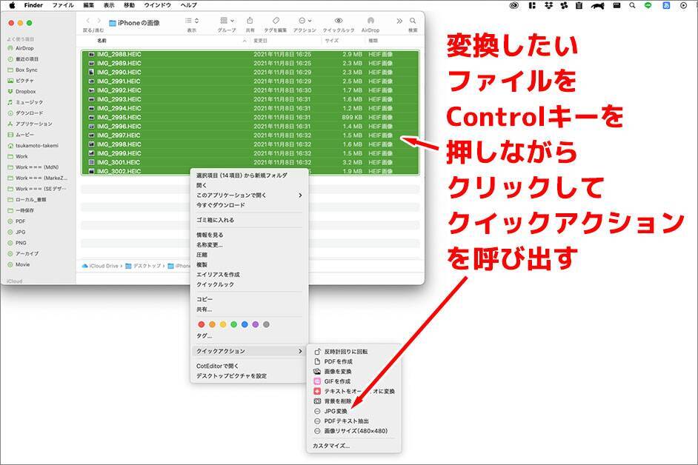Select 名称変更… in context menu

(210, 245)
